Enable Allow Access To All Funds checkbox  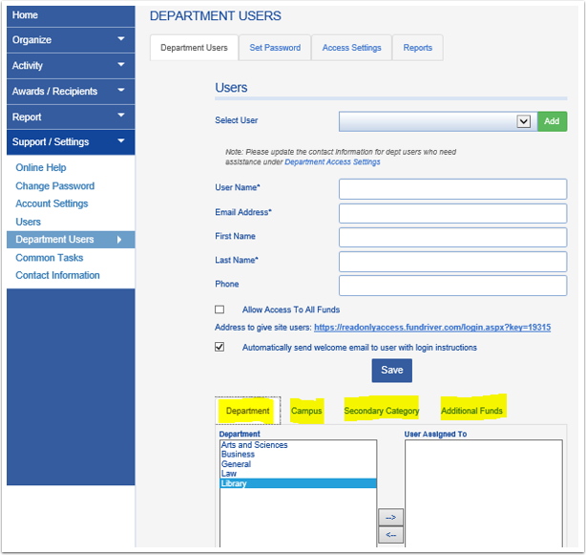[220, 310]
